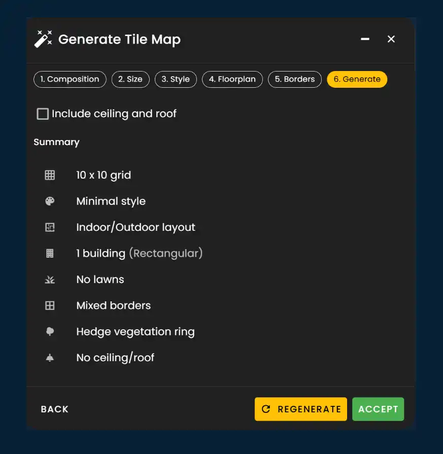
Task: Regenerate the tile map
Action: (x=300, y=409)
